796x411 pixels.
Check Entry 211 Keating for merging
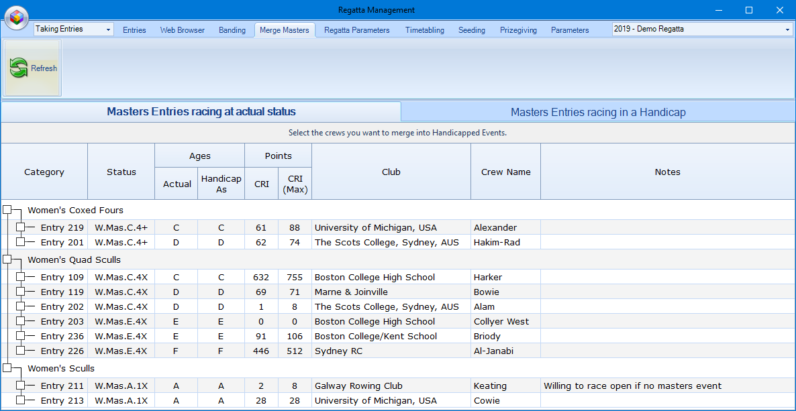[20, 386]
